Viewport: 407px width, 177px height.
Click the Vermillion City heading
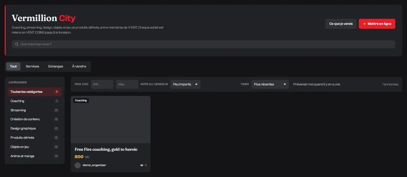tap(43, 18)
